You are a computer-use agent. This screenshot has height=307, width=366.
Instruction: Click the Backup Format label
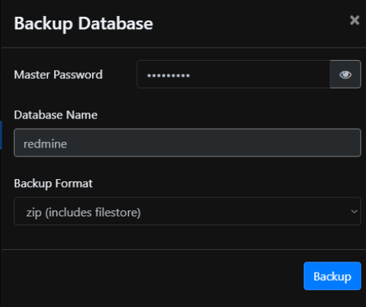(x=53, y=183)
